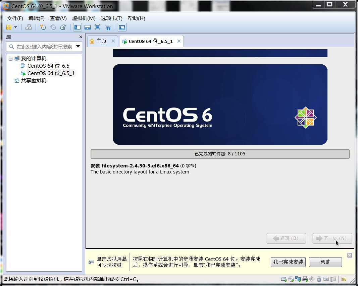Click the CentOS 6 banner image
This screenshot has height=286, width=358.
220,104
